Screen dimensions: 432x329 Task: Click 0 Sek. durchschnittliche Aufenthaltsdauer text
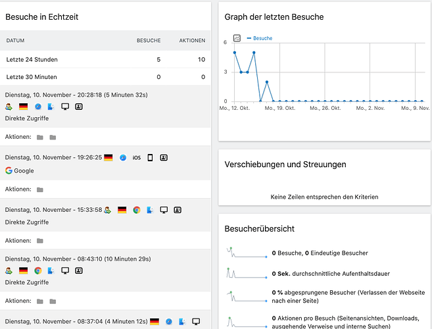331,274
